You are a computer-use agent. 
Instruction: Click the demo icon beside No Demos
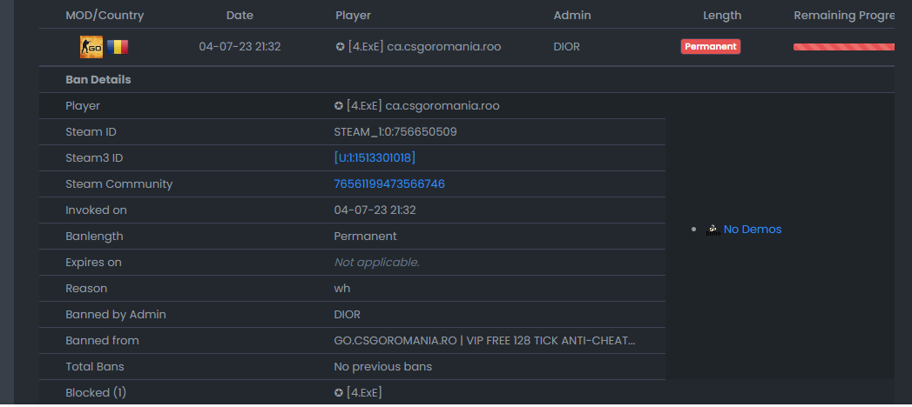(713, 230)
